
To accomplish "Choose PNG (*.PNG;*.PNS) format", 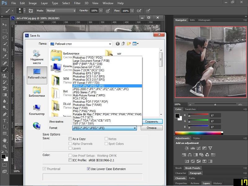I will [107, 111].
